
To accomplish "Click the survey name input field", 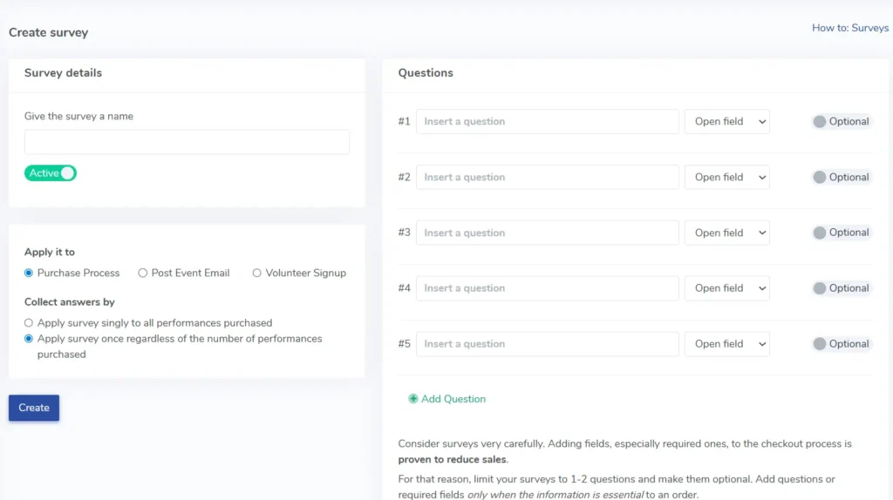I will point(187,142).
